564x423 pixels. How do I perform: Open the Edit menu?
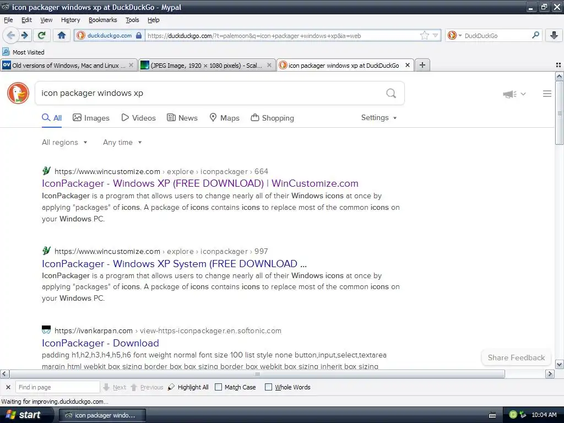pyautogui.click(x=26, y=20)
